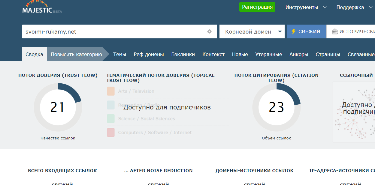
Task: Switch to the Новые tab
Action: (240, 54)
